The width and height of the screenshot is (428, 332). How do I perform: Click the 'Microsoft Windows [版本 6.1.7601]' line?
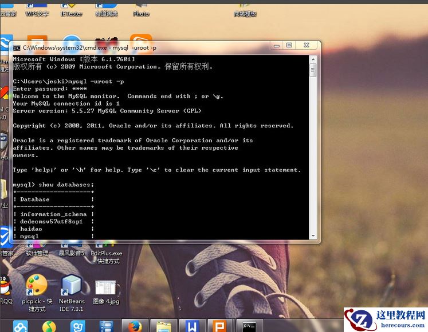click(x=74, y=59)
